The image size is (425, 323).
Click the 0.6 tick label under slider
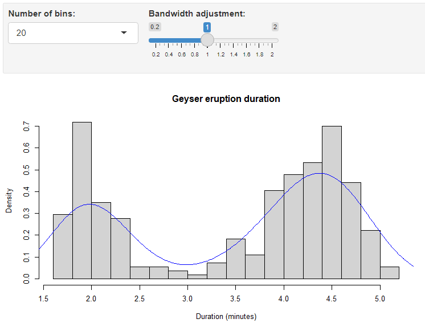pyautogui.click(x=182, y=55)
